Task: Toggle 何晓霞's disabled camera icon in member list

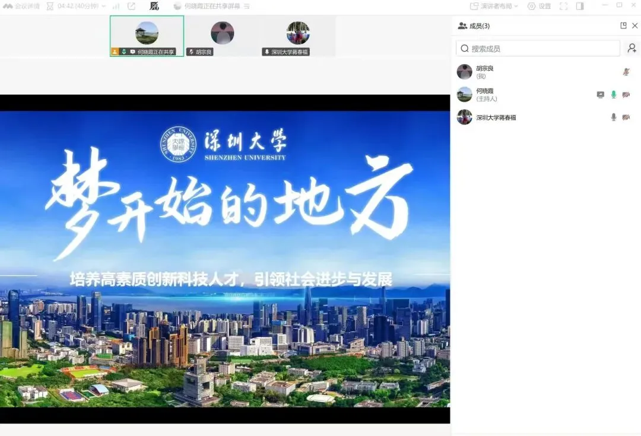Action: (626, 94)
